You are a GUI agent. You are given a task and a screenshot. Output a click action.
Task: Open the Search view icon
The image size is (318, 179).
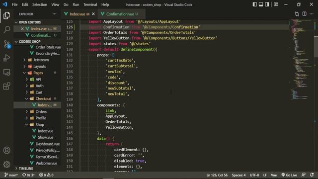click(6, 30)
